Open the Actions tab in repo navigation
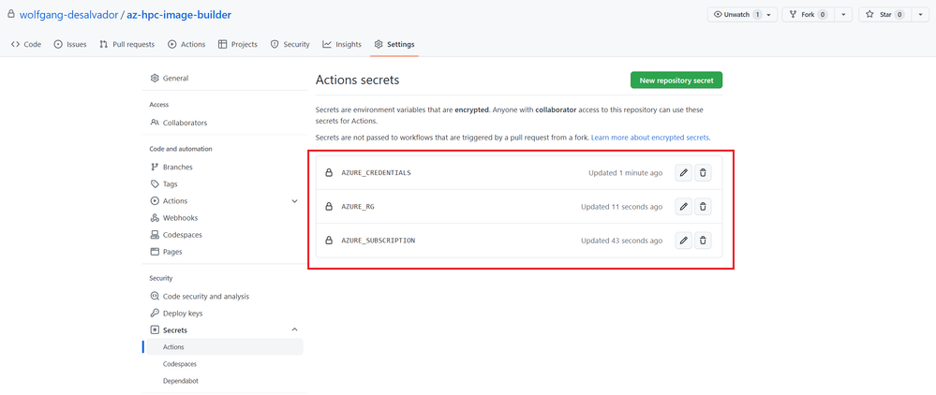The image size is (936, 395). (186, 44)
